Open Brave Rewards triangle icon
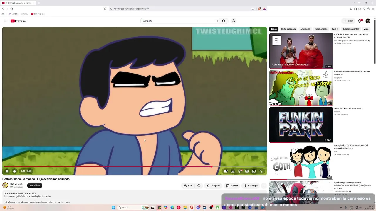 [x=264, y=9]
